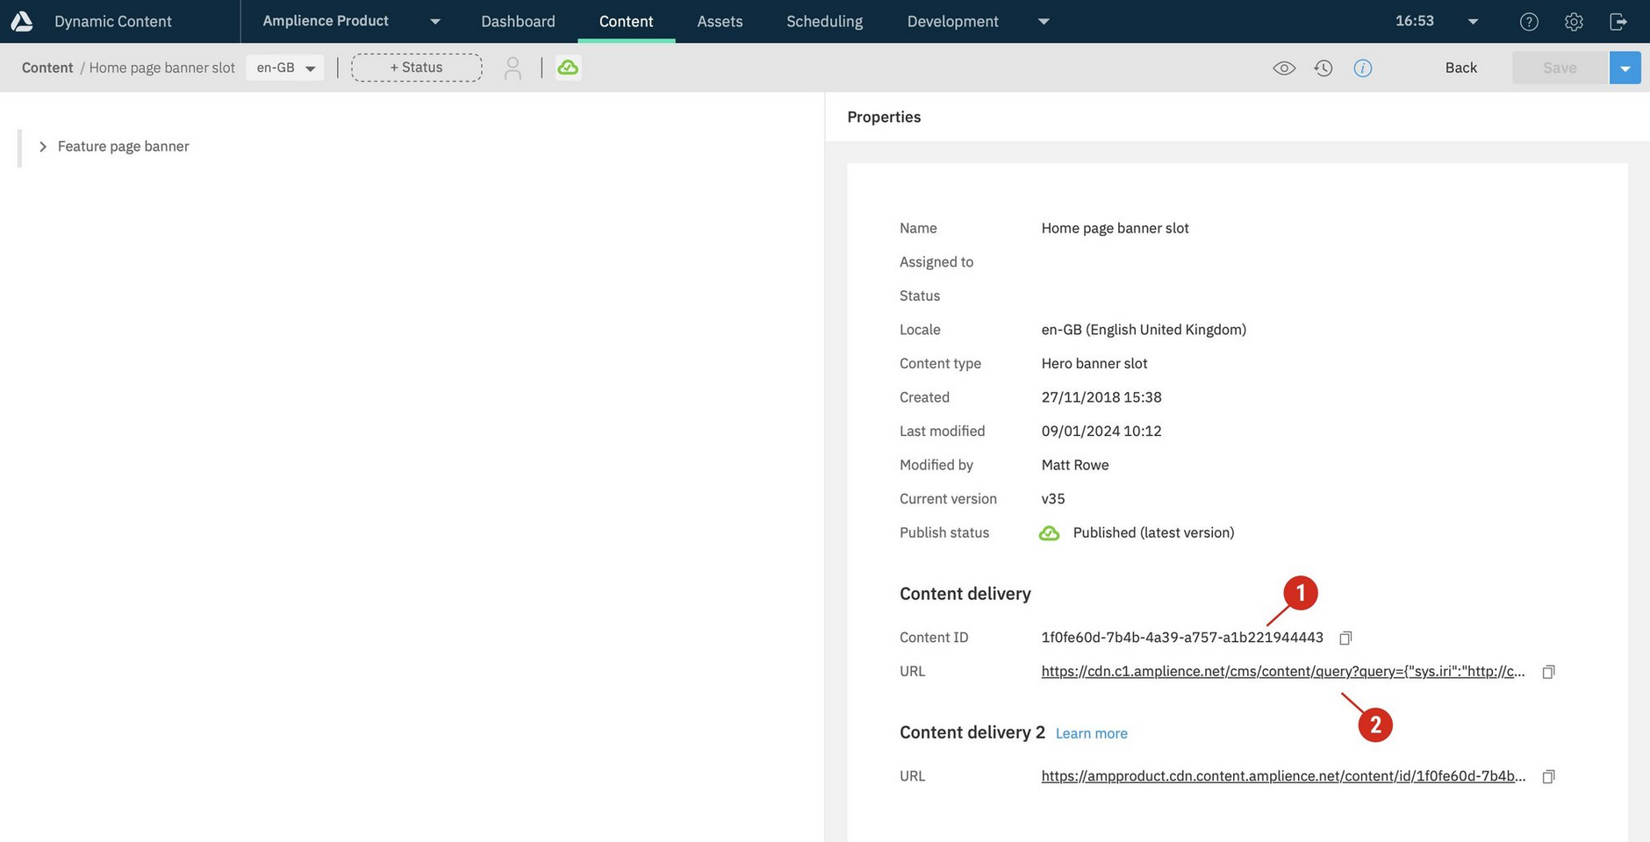The width and height of the screenshot is (1650, 842).
Task: Open the settings gear icon
Action: click(1574, 22)
